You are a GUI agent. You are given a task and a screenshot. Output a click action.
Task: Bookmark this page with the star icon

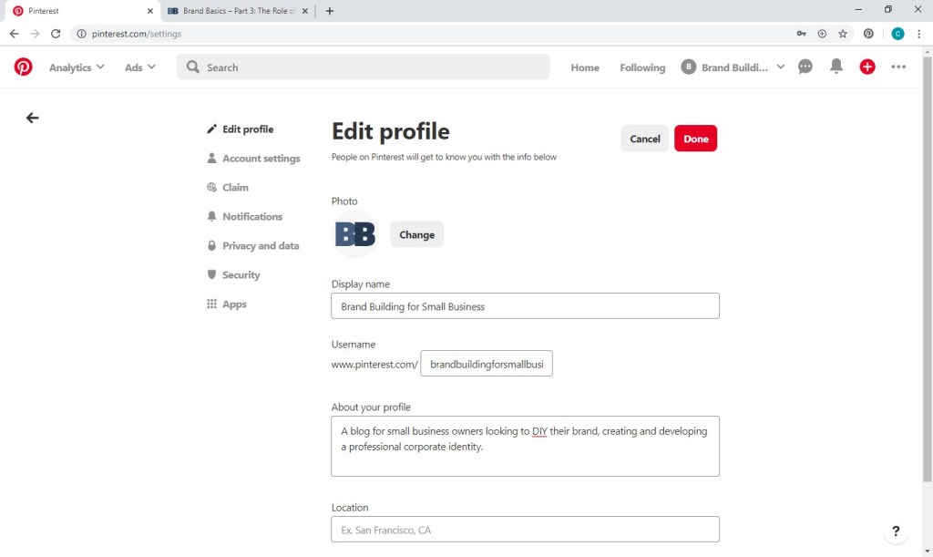[x=843, y=34]
